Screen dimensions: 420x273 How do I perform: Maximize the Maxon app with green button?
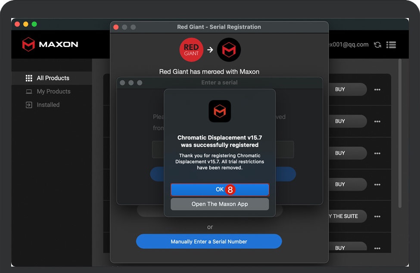[34, 24]
